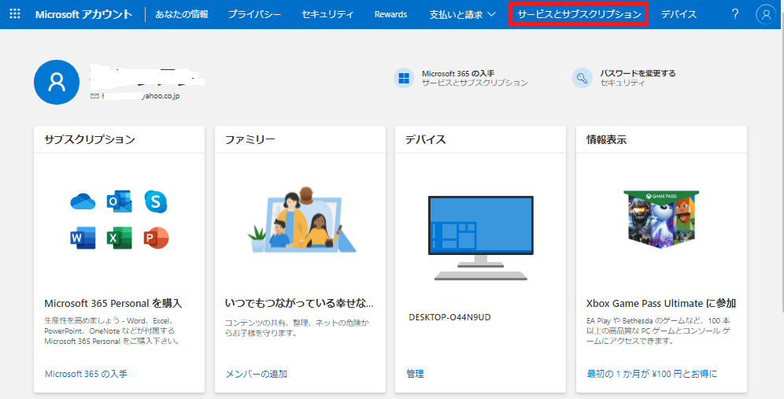Click the family illustration in ファミリー card
This screenshot has width=784, height=399.
302,220
